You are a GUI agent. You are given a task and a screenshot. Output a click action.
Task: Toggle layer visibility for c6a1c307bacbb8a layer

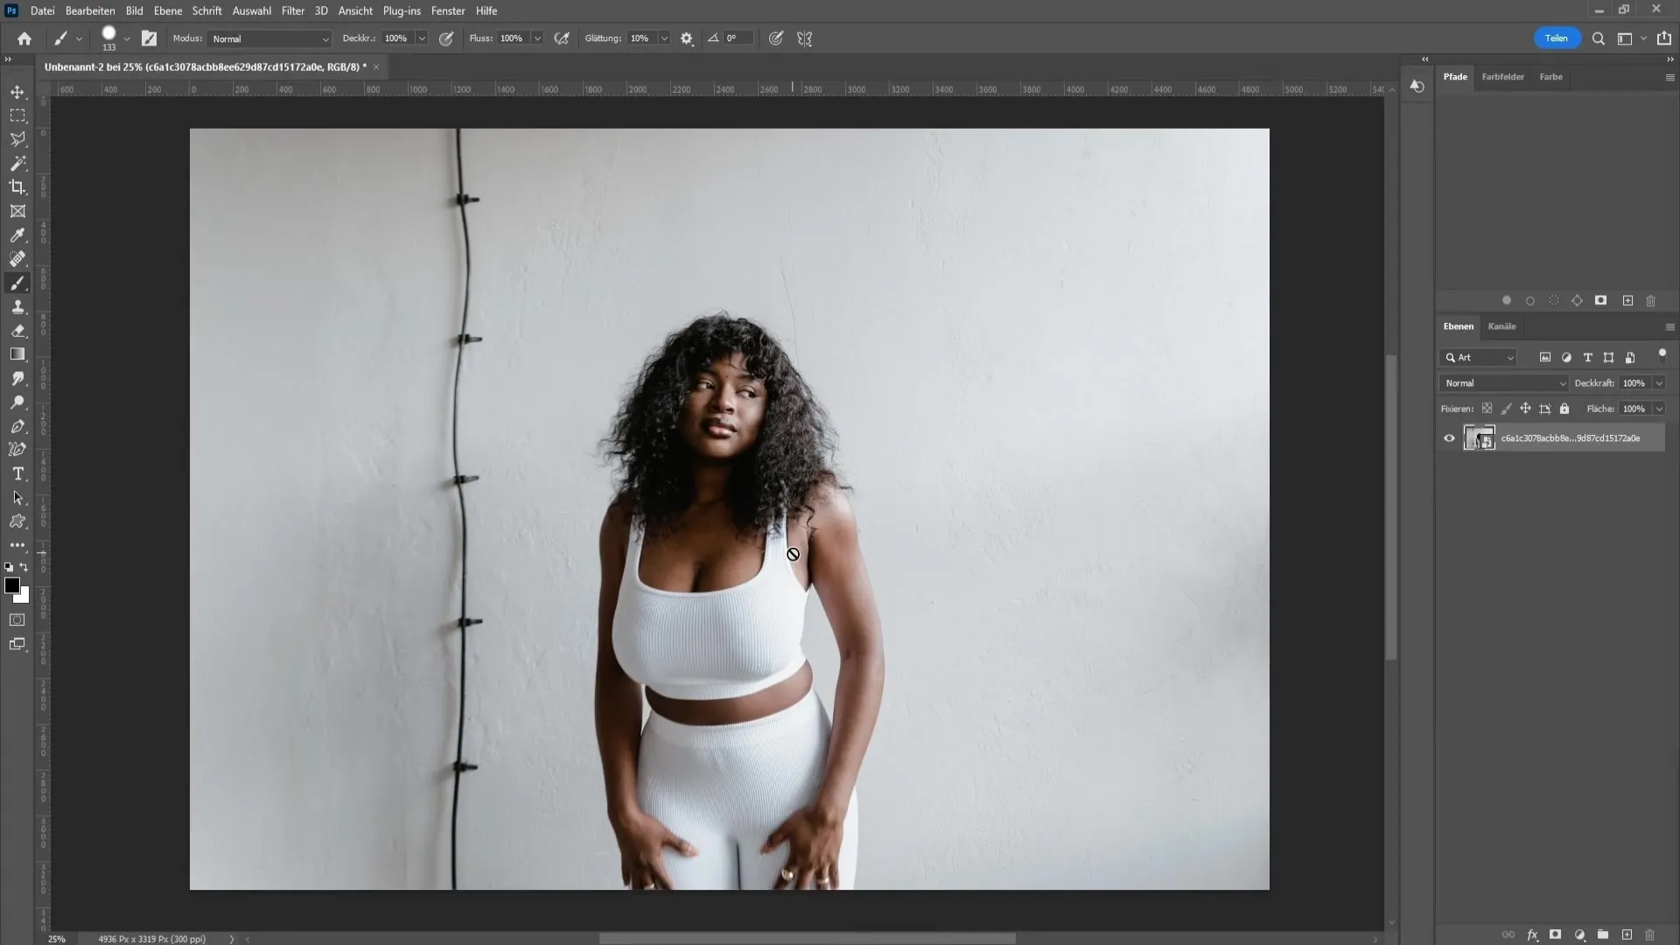coord(1449,437)
